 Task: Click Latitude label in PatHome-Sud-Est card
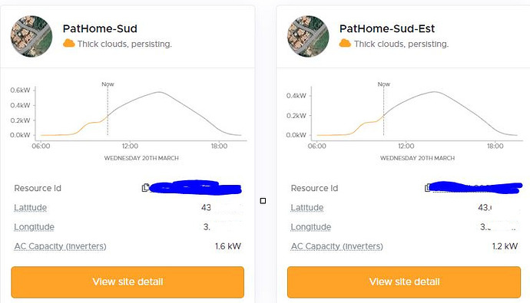pyautogui.click(x=307, y=208)
